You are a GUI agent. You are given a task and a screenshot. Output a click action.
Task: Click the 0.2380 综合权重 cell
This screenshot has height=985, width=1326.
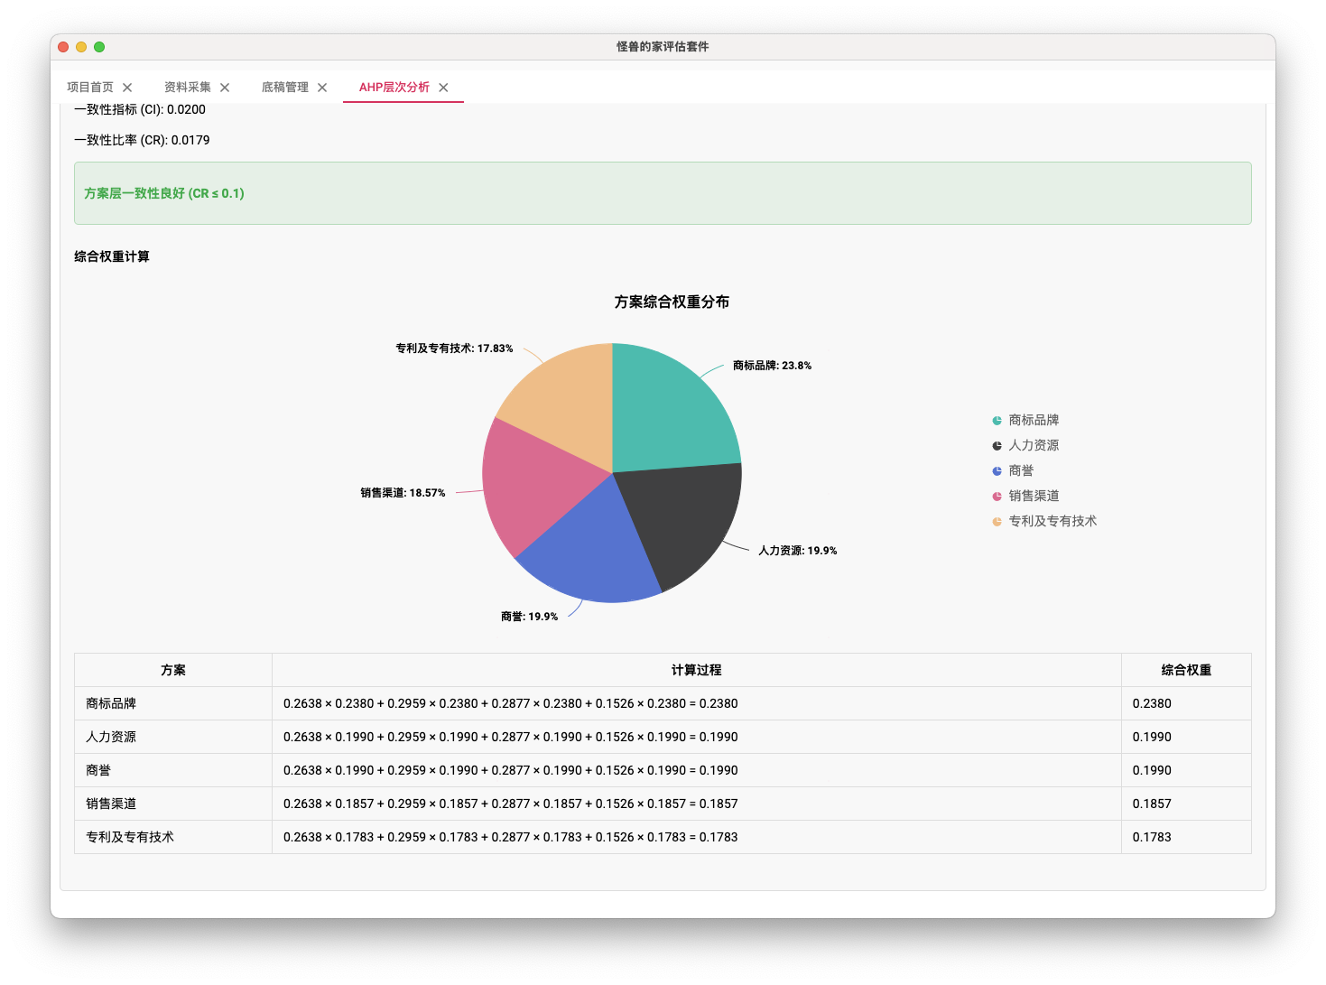click(1186, 703)
